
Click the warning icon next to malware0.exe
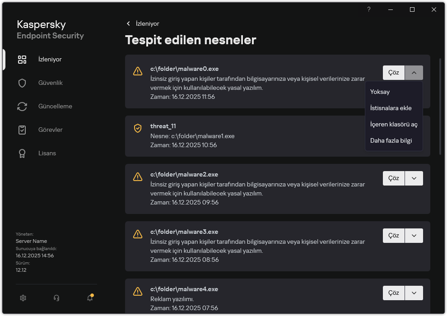[x=138, y=71]
